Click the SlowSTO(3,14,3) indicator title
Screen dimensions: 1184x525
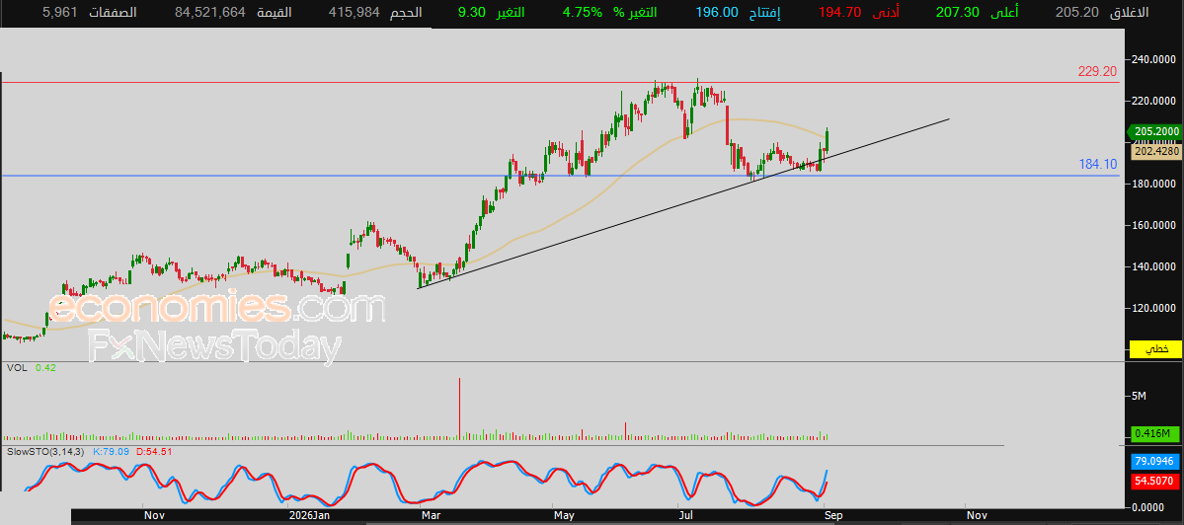point(46,451)
